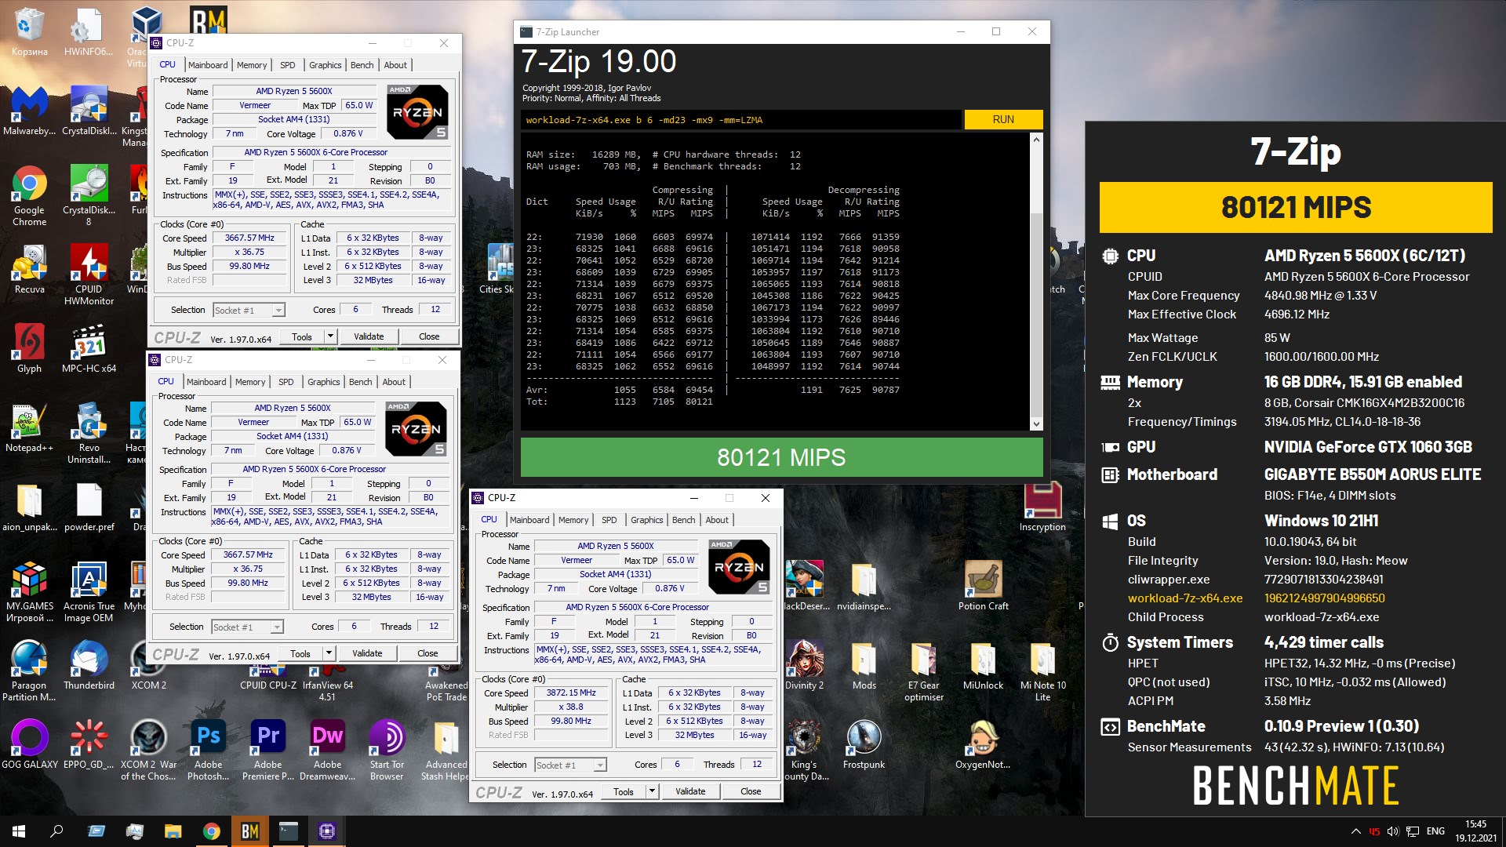Expand Socket #1 dropdown in front CPU-Z
Image resolution: width=1506 pixels, height=847 pixels.
point(600,765)
